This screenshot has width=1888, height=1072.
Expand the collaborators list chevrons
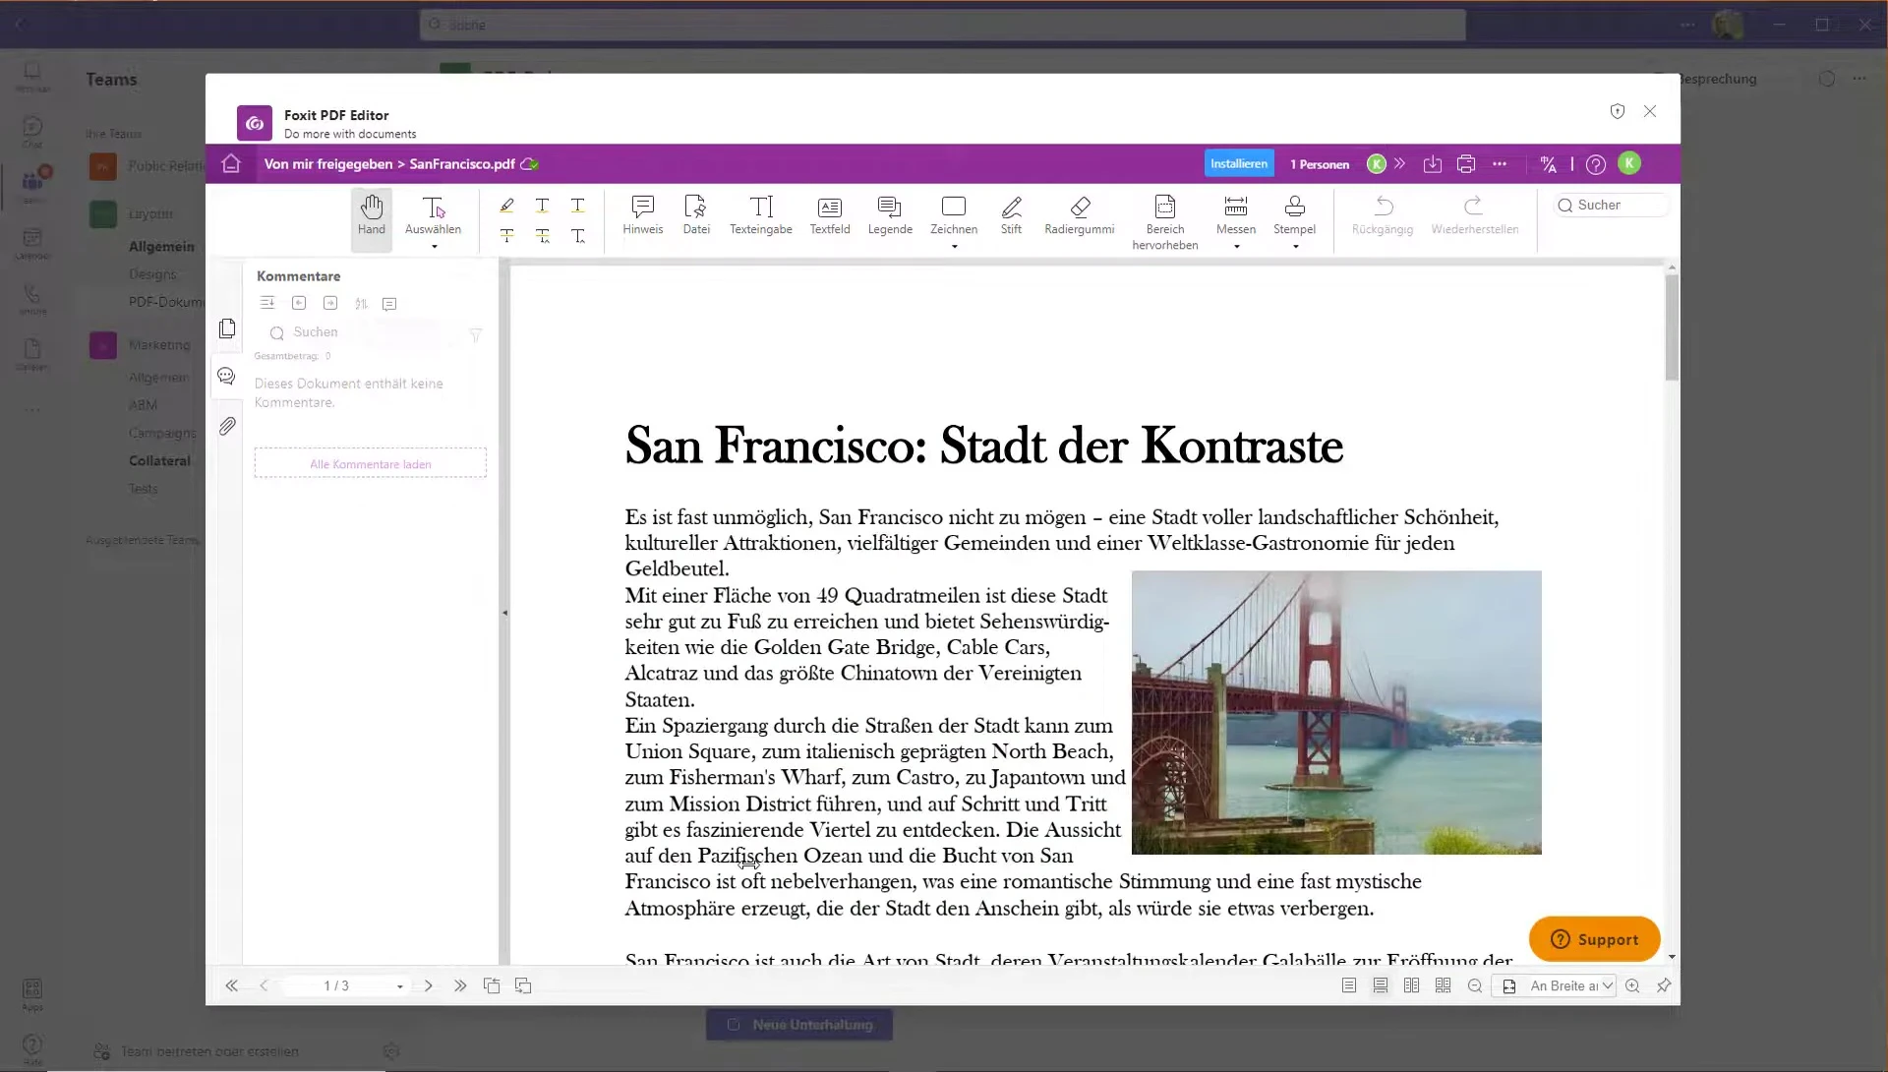pos(1400,164)
